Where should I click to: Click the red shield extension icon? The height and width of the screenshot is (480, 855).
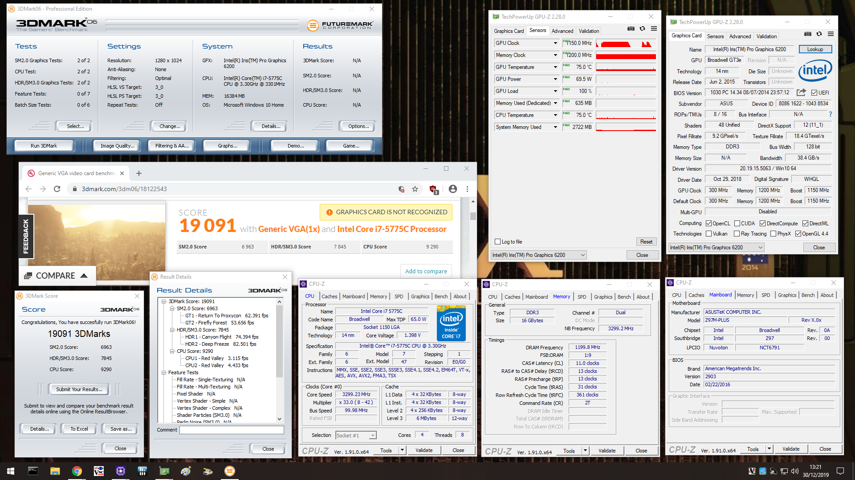coord(433,189)
